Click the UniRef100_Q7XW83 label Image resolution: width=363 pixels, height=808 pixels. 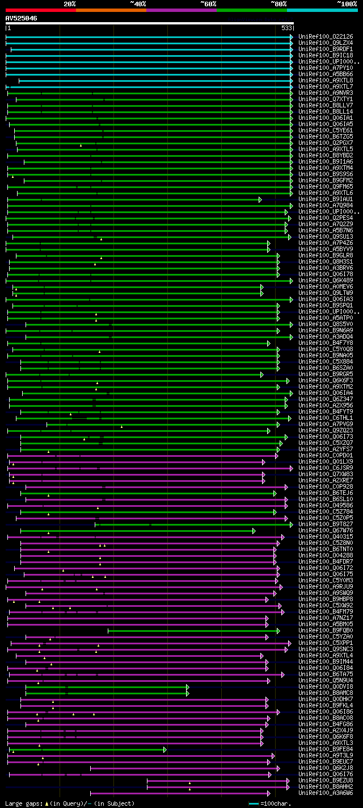(x=326, y=474)
